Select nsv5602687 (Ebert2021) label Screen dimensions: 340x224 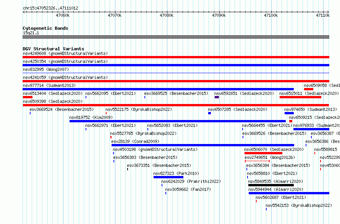[281, 197]
